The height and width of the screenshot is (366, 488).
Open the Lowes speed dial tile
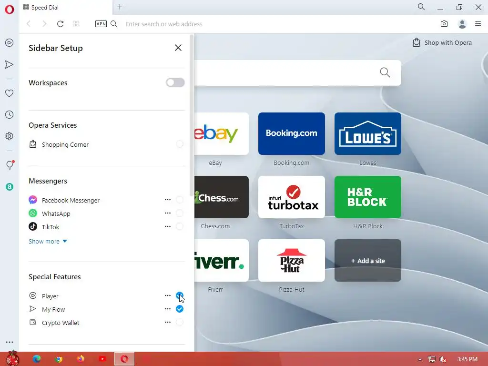pyautogui.click(x=368, y=133)
